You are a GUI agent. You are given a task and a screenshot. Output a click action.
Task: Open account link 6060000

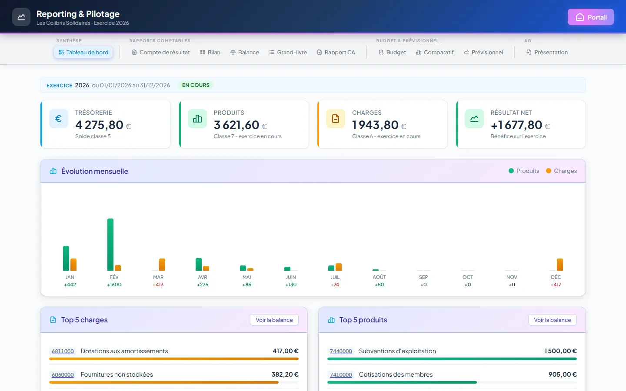pyautogui.click(x=63, y=374)
